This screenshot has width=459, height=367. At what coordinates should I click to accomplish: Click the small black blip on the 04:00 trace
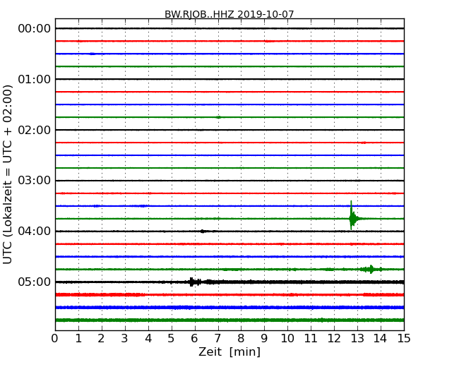203,231
